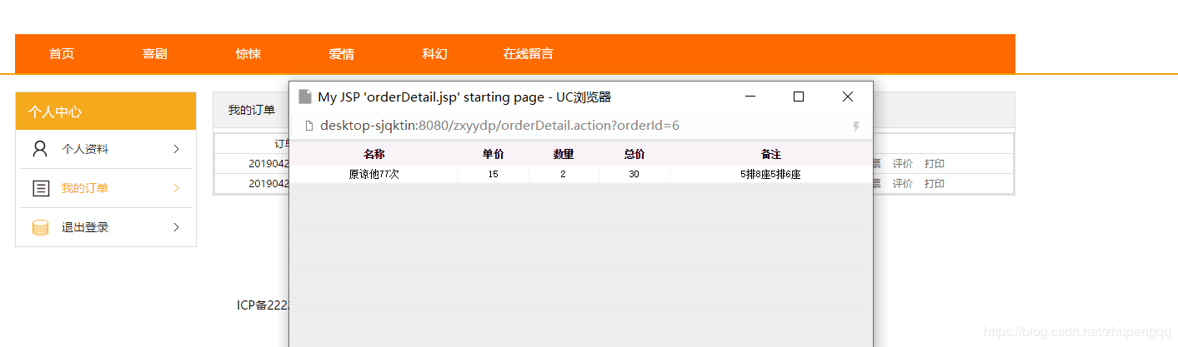Expand the 退出登录 chevron arrow
This screenshot has height=347, width=1178.
176,227
